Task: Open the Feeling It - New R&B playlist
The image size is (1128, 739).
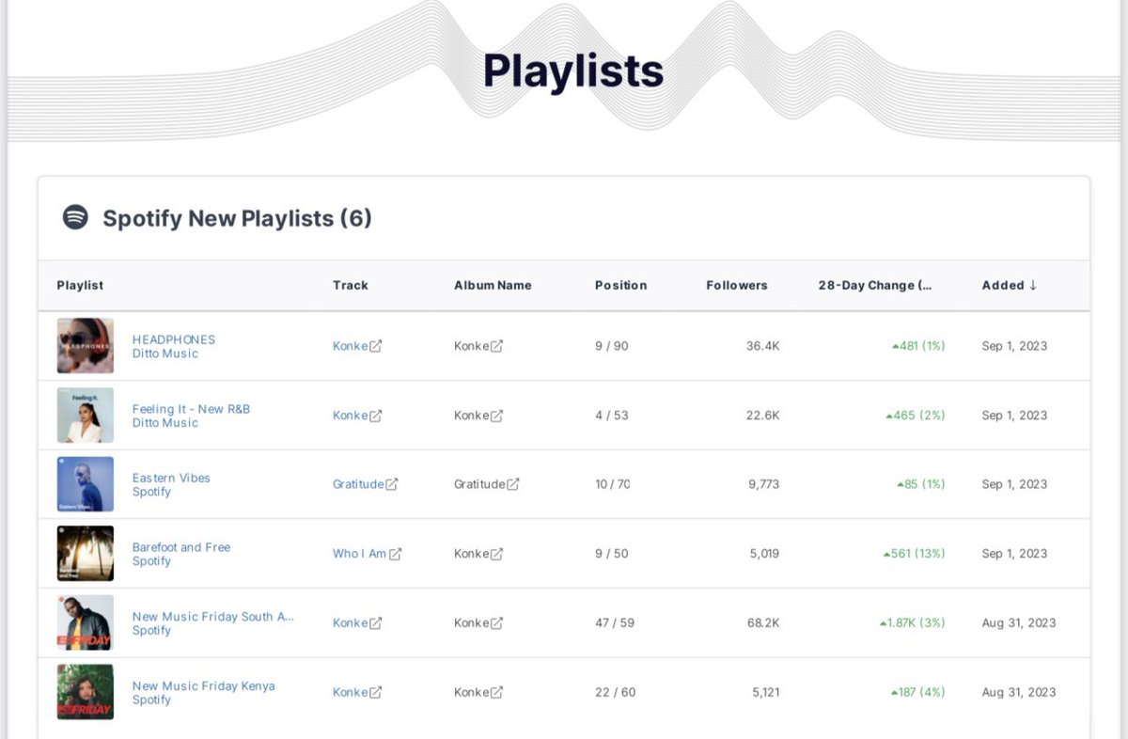Action: 192,408
